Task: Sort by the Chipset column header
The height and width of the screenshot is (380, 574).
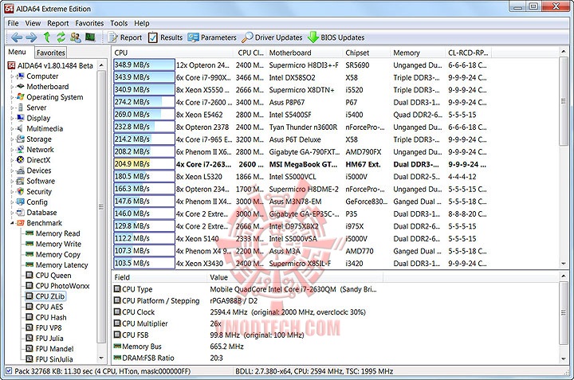Action: [x=366, y=53]
